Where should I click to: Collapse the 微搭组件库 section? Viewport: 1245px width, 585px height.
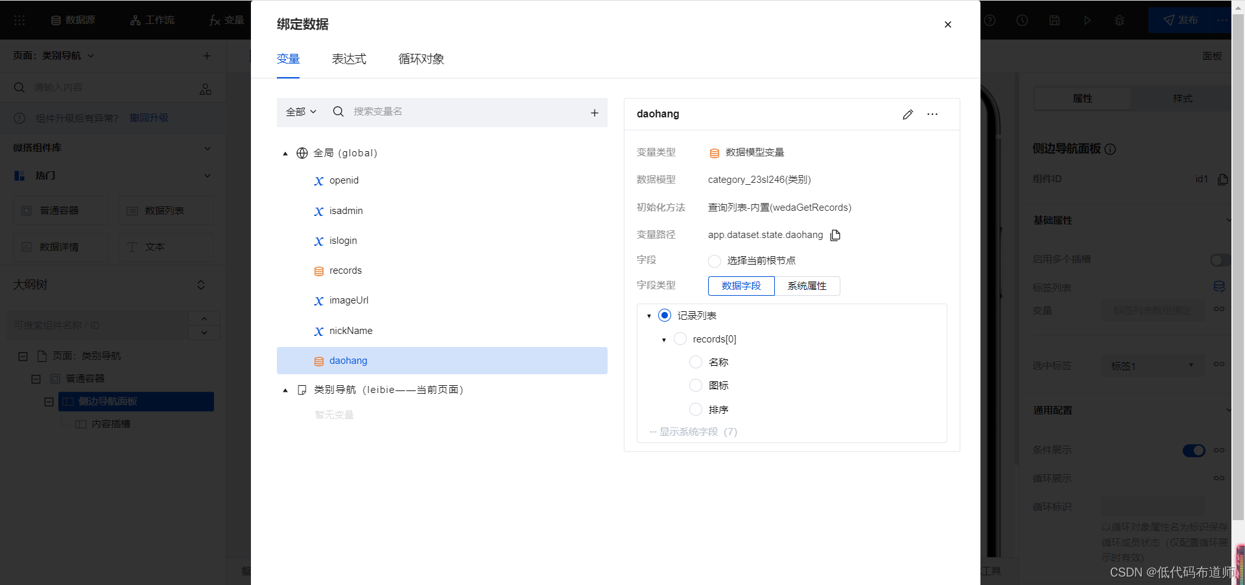click(207, 149)
